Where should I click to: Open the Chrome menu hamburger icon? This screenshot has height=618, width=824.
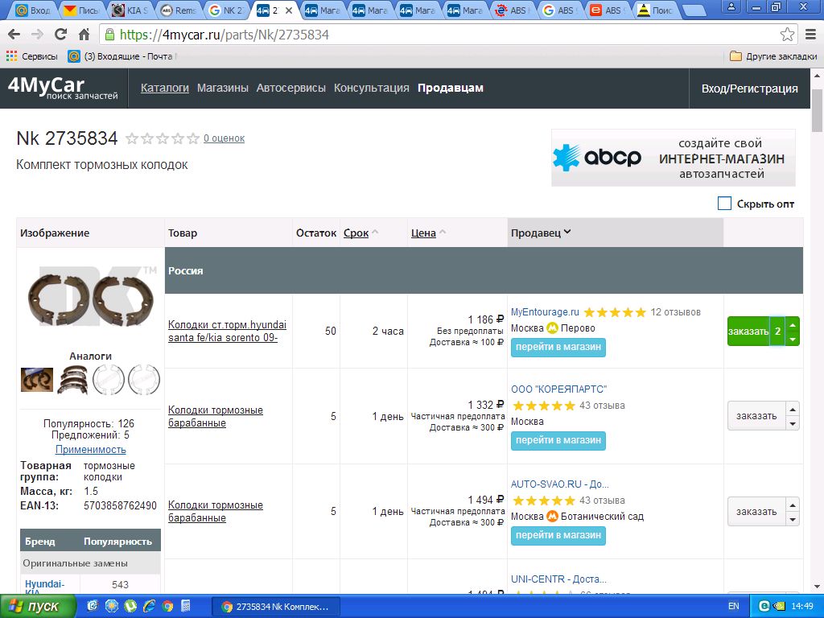click(810, 35)
